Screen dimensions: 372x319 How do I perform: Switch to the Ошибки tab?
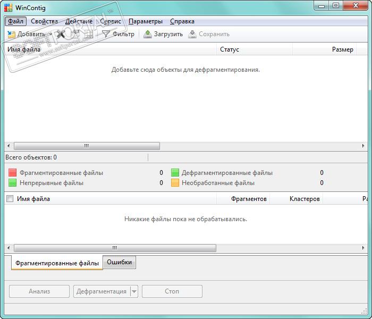[x=120, y=262]
